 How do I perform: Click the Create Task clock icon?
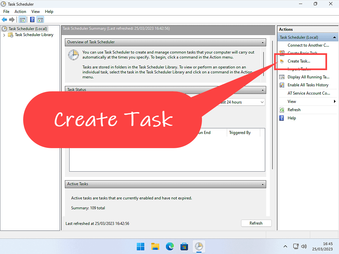pos(282,61)
